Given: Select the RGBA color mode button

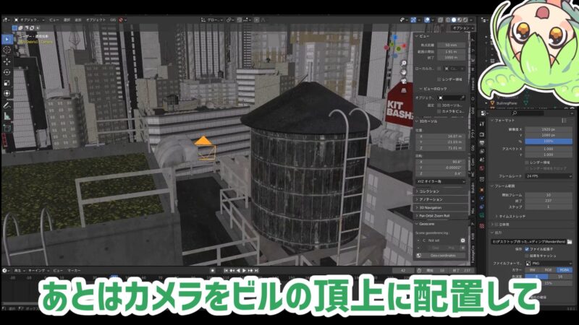Looking at the screenshot, I should tap(563, 270).
